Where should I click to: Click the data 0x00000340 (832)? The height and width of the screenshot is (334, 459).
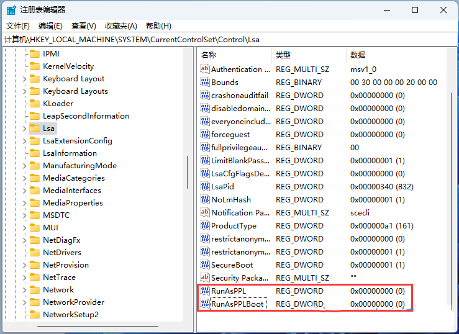[x=382, y=187]
